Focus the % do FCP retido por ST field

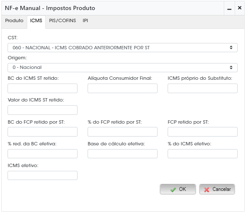coord(122,132)
